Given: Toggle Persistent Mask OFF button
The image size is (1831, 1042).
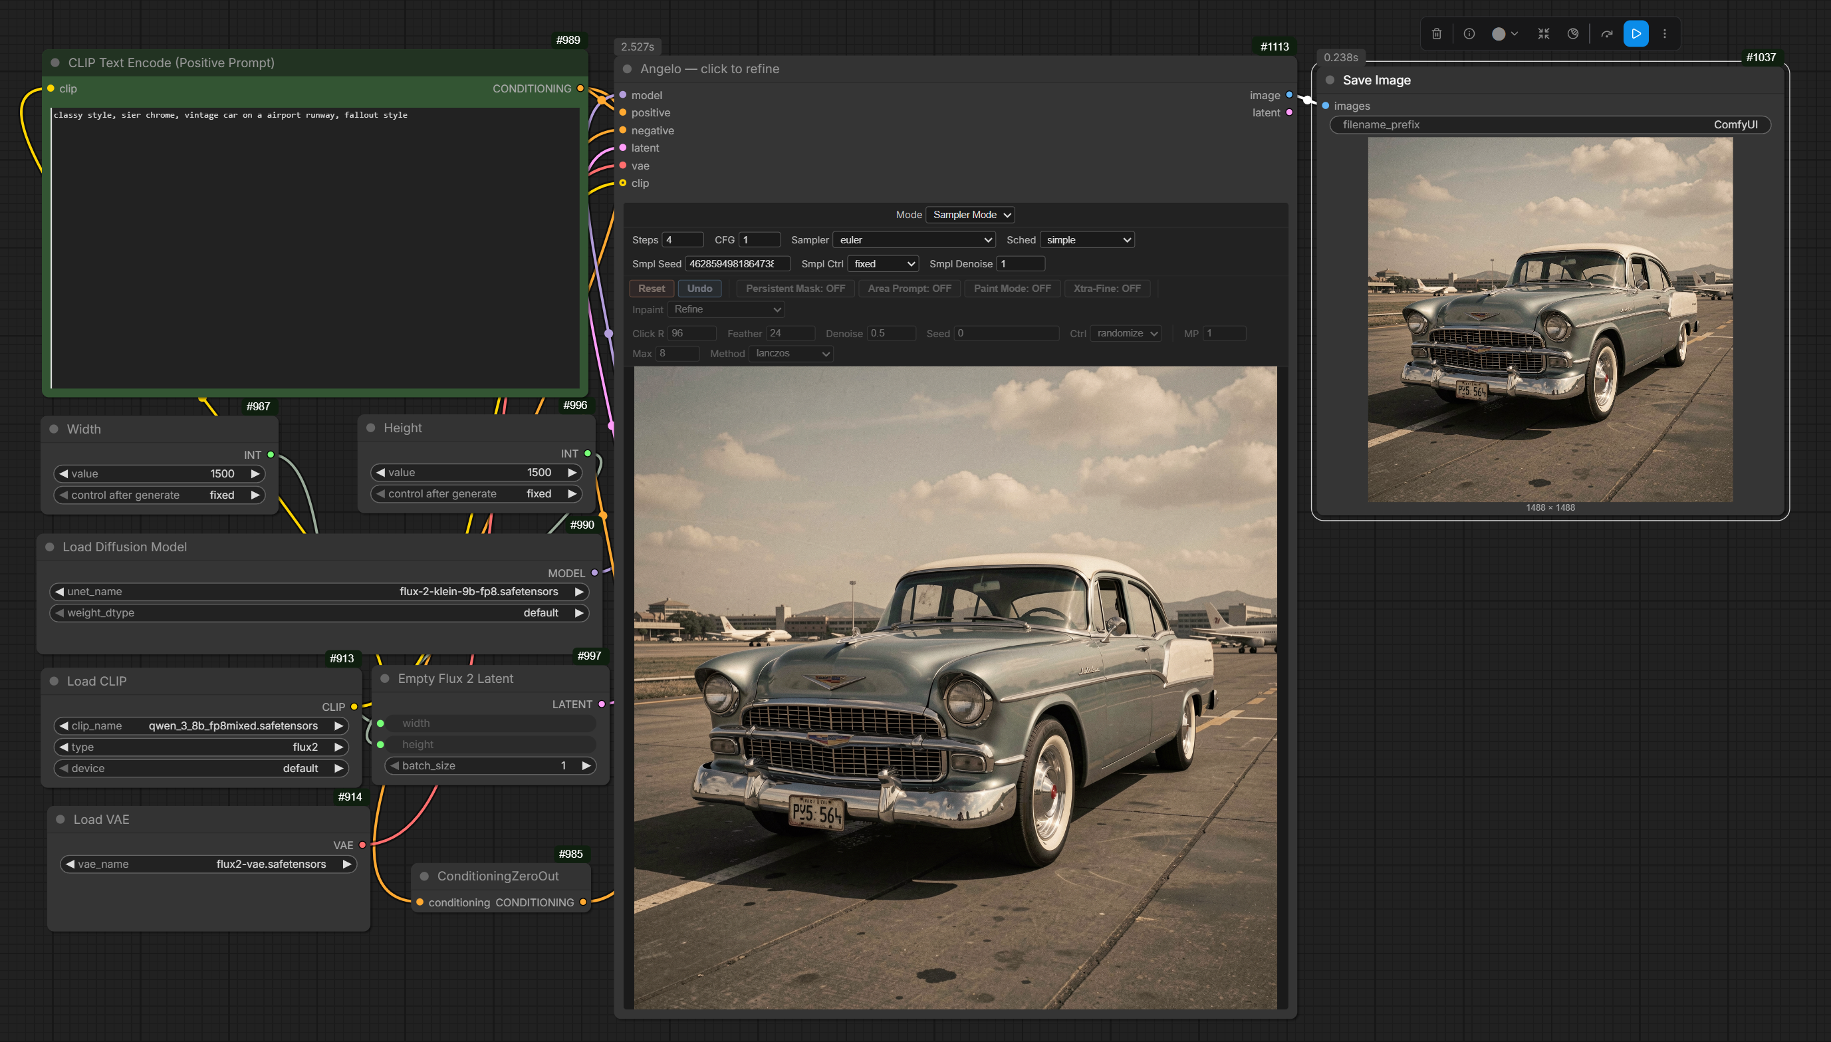Looking at the screenshot, I should pos(795,289).
